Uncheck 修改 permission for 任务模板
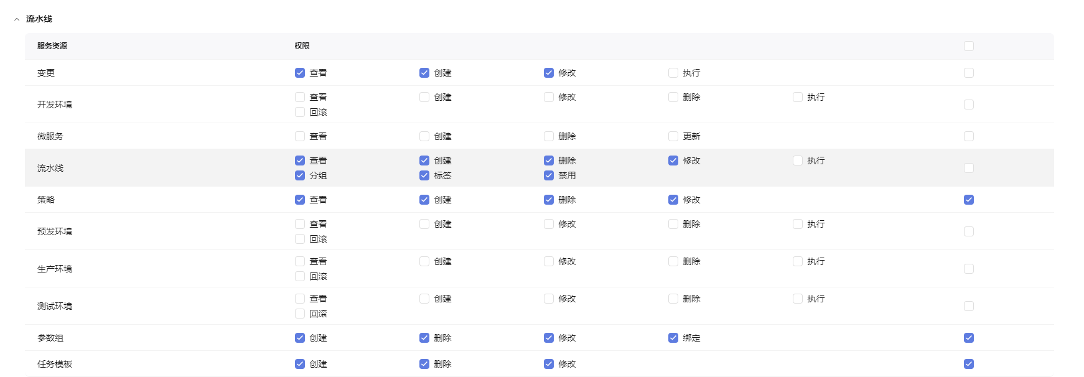This screenshot has height=377, width=1084. click(549, 364)
